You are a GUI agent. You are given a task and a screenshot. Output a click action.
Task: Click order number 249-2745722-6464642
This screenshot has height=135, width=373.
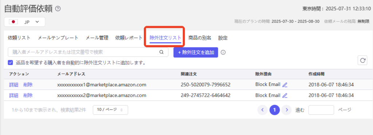pyautogui.click(x=205, y=95)
